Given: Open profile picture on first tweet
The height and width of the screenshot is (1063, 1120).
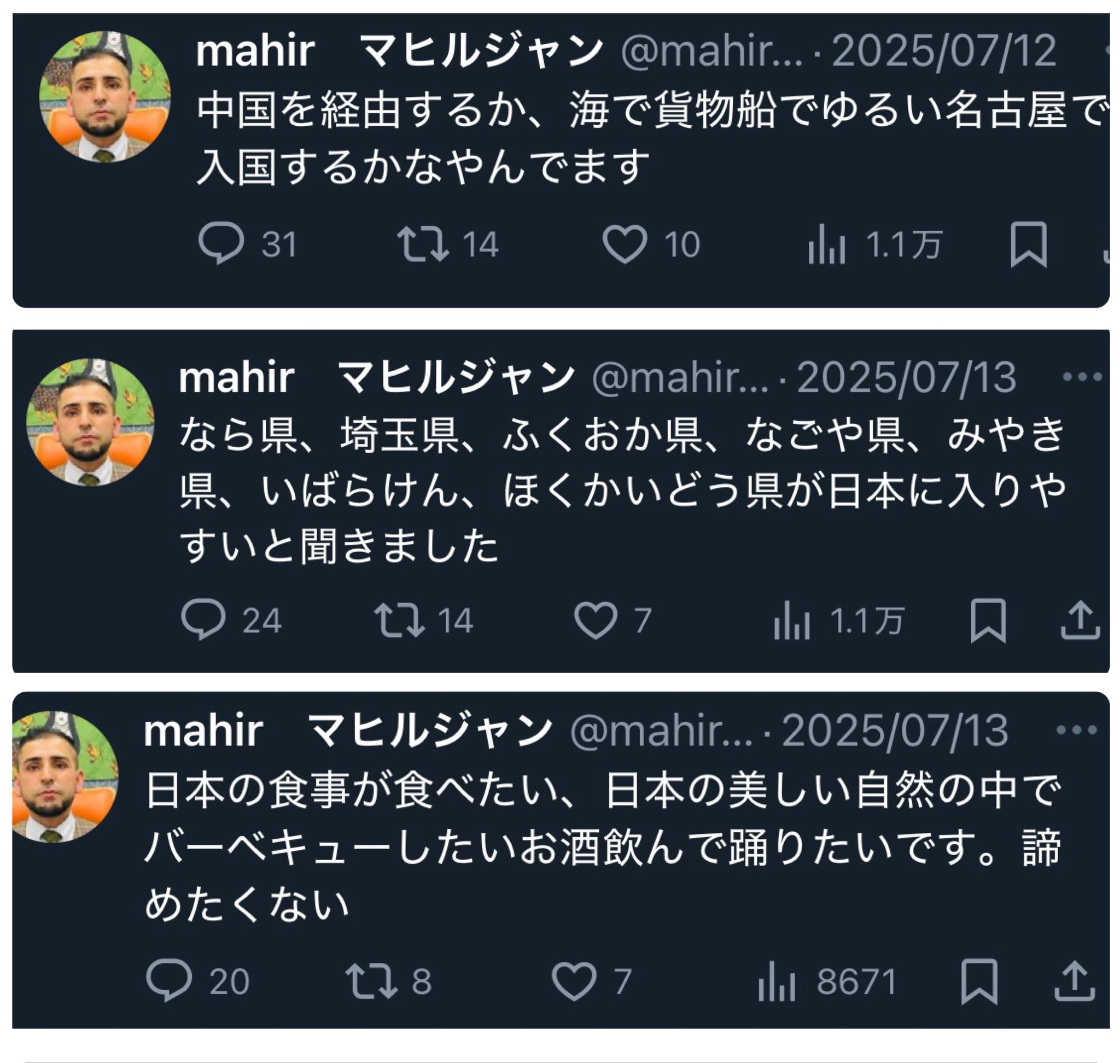Looking at the screenshot, I should 104,97.
